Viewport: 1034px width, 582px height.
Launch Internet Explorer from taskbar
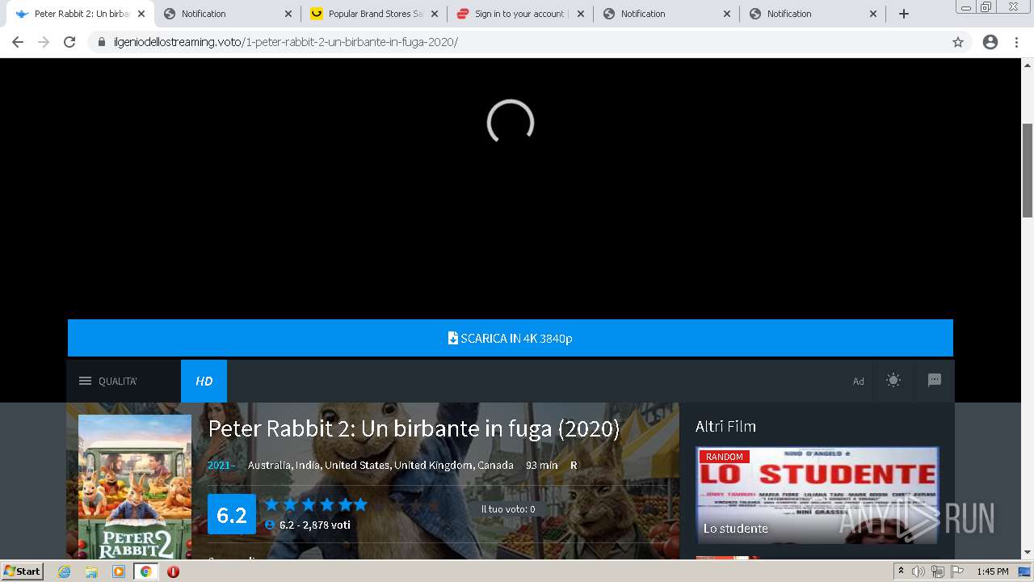64,571
